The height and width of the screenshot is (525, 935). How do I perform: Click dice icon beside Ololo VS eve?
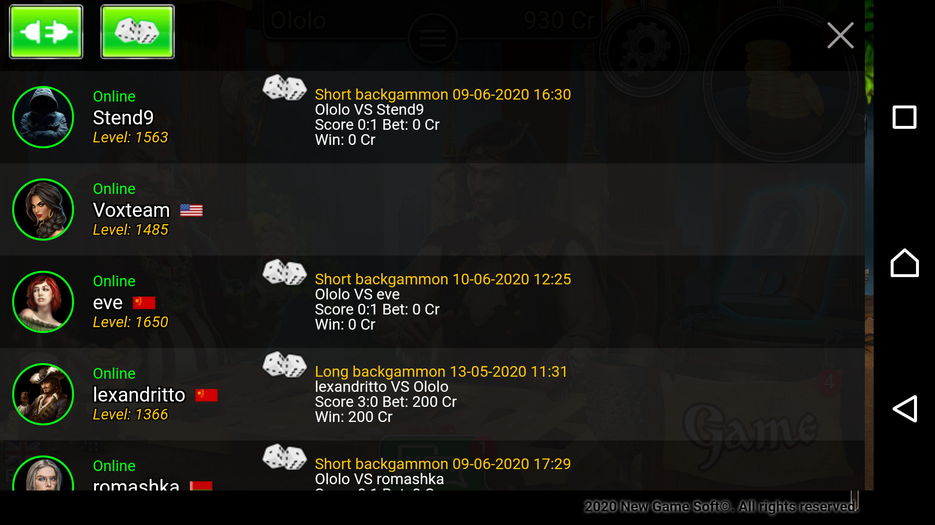(x=284, y=272)
